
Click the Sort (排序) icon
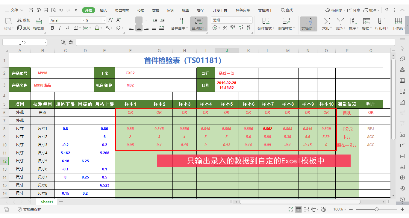click(x=353, y=21)
